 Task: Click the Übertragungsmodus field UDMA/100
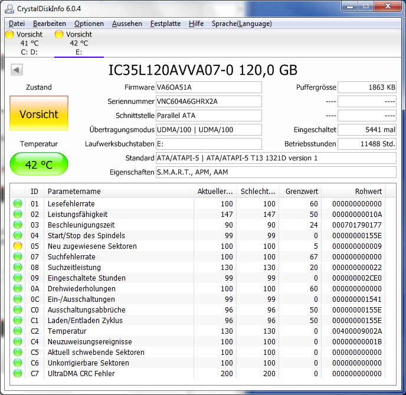click(x=209, y=130)
